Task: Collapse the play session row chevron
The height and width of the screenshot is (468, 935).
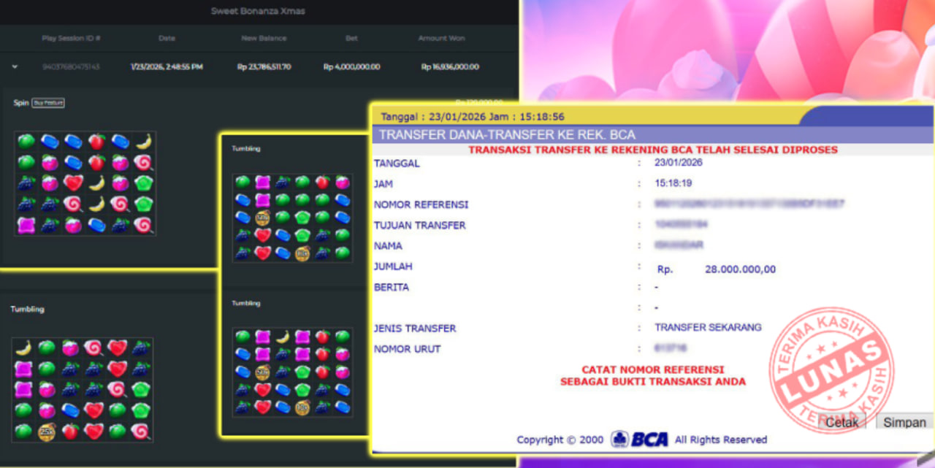Action: [x=15, y=67]
